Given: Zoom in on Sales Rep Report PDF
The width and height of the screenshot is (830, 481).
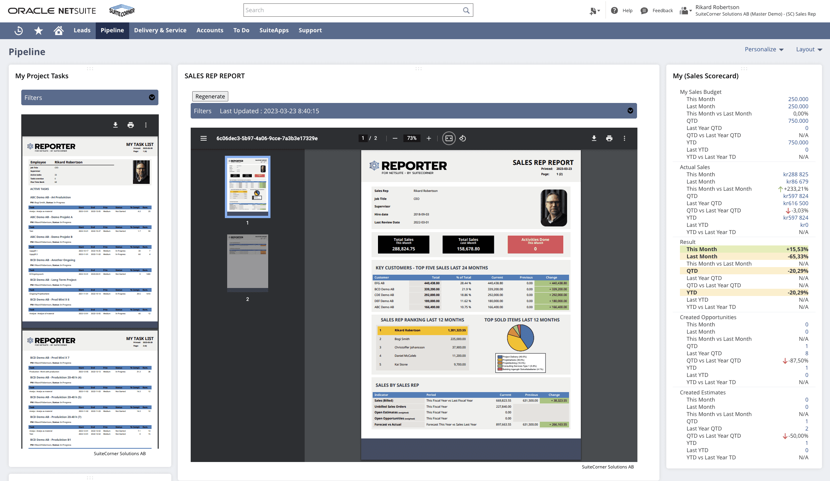Looking at the screenshot, I should click(429, 138).
